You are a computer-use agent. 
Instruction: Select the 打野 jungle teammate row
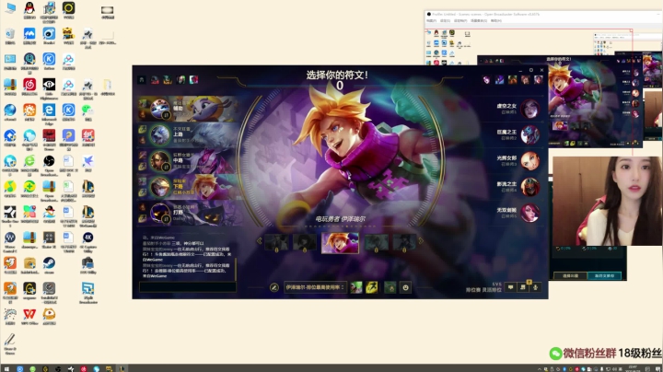[186, 213]
